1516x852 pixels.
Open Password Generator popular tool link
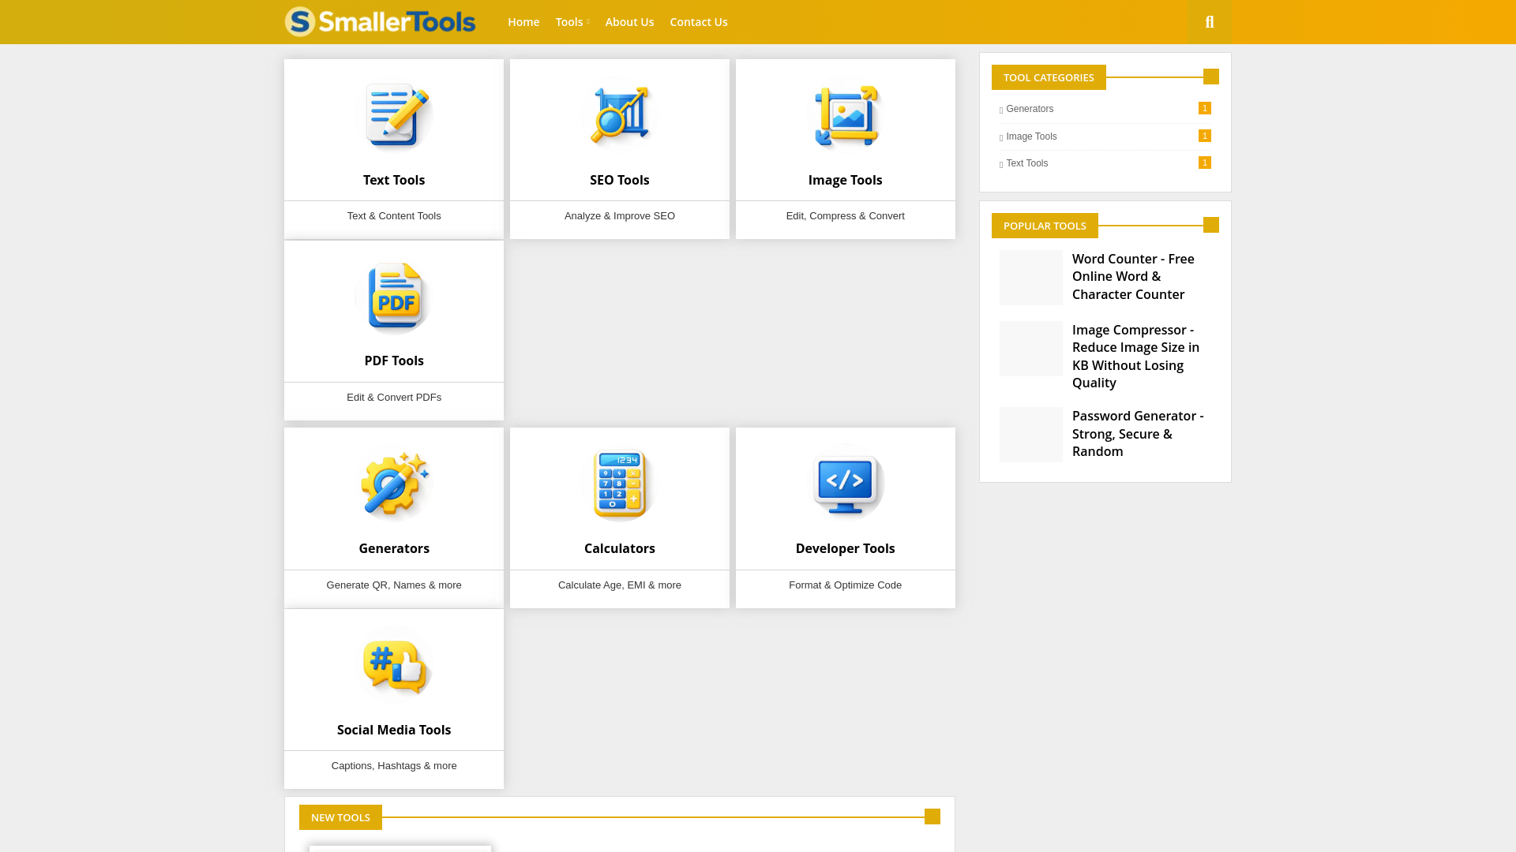coord(1138,434)
